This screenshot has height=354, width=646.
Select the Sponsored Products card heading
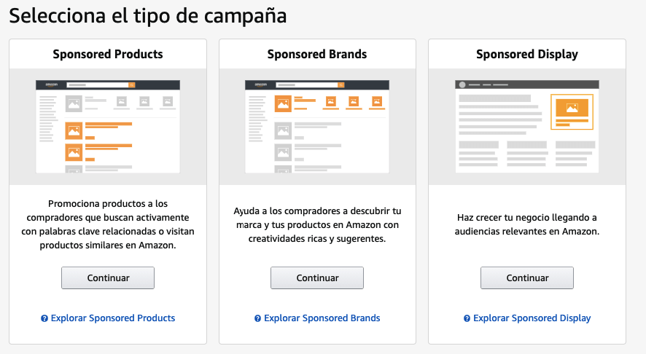(x=108, y=54)
